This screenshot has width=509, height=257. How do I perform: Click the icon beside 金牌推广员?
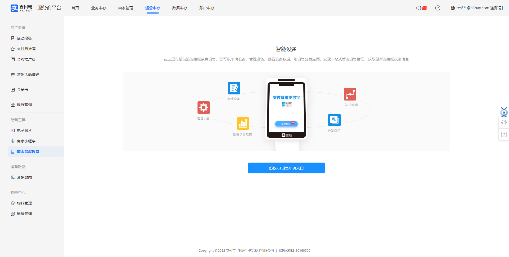tap(13, 59)
